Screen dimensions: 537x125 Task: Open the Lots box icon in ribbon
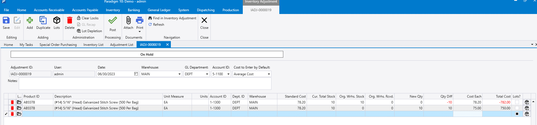click(57, 21)
